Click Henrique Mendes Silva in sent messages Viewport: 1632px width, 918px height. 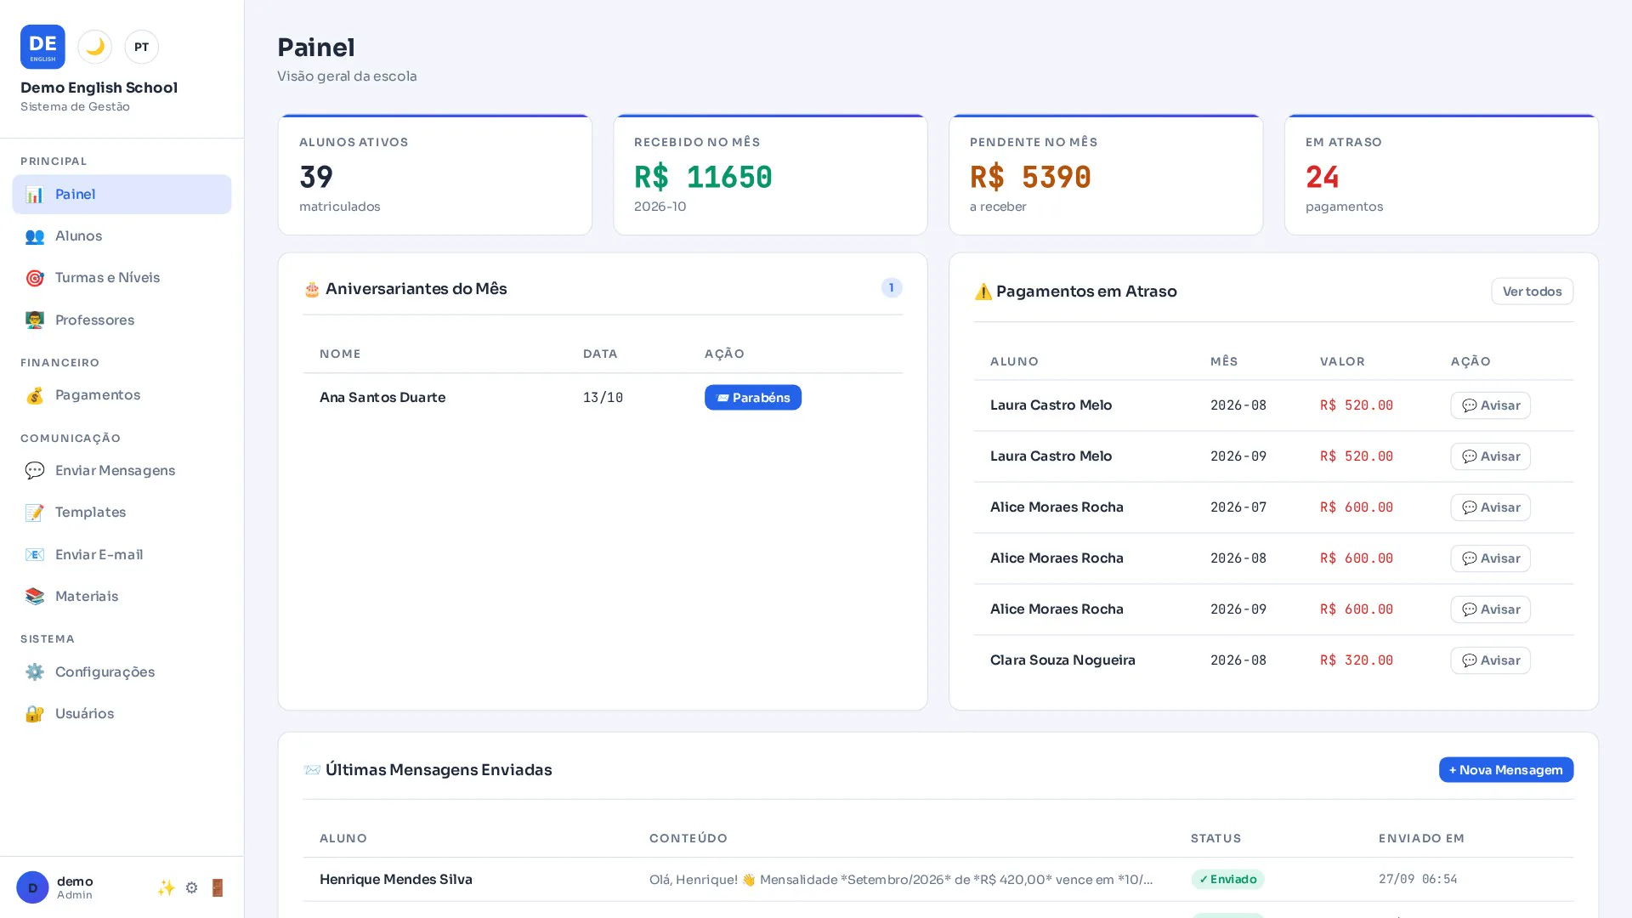pyautogui.click(x=396, y=880)
